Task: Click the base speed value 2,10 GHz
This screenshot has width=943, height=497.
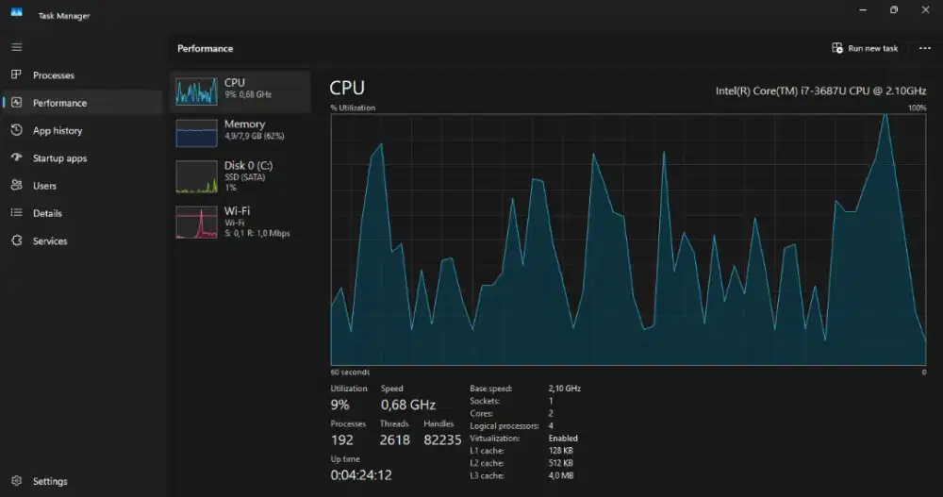Action: click(564, 389)
